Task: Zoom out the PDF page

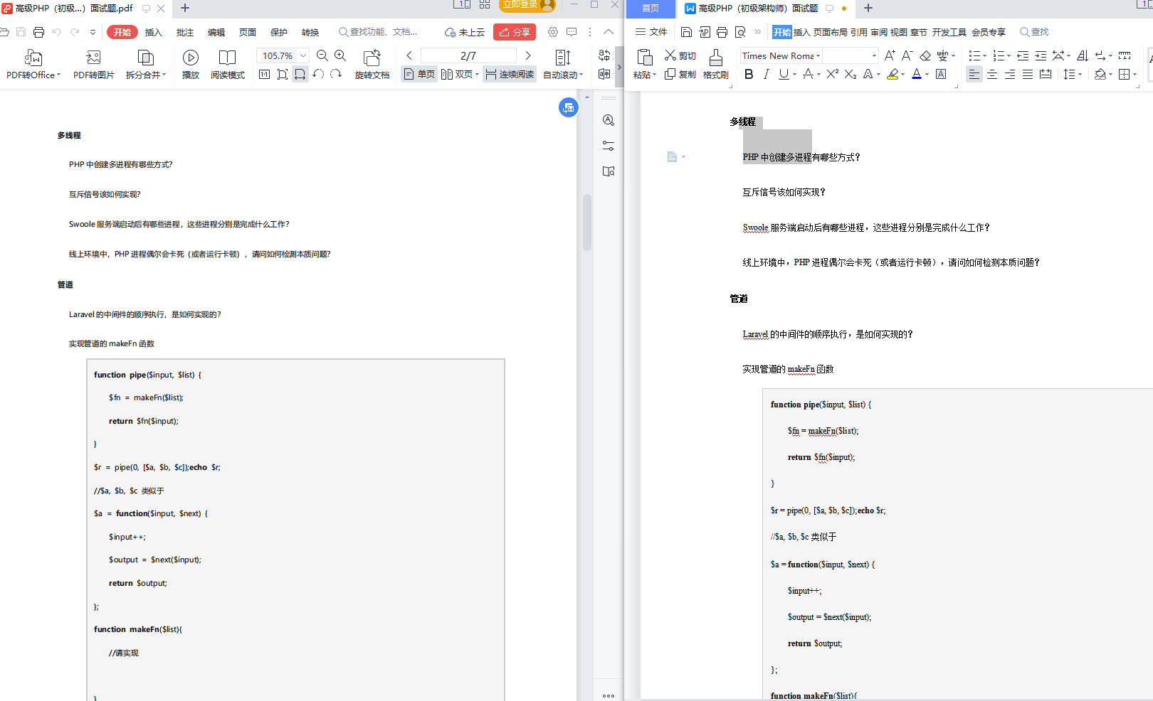Action: pos(322,55)
